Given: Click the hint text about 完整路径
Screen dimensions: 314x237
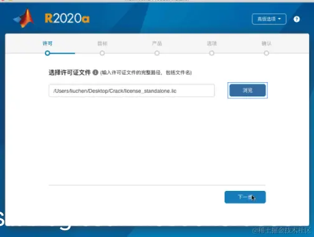Looking at the screenshot, I should 146,73.
